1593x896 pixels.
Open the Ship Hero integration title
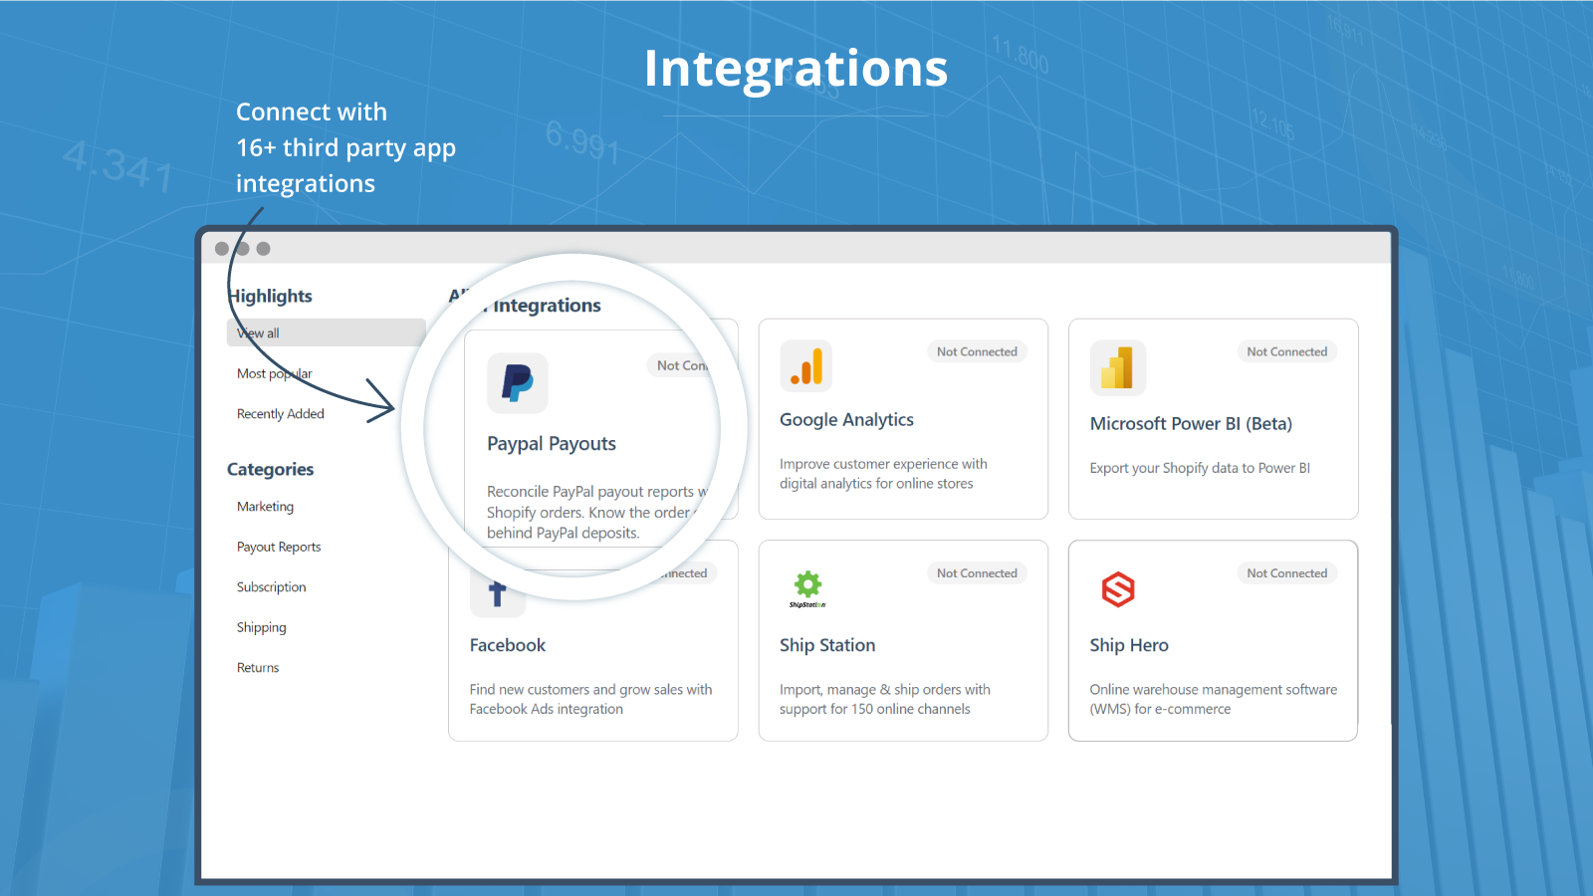tap(1129, 645)
